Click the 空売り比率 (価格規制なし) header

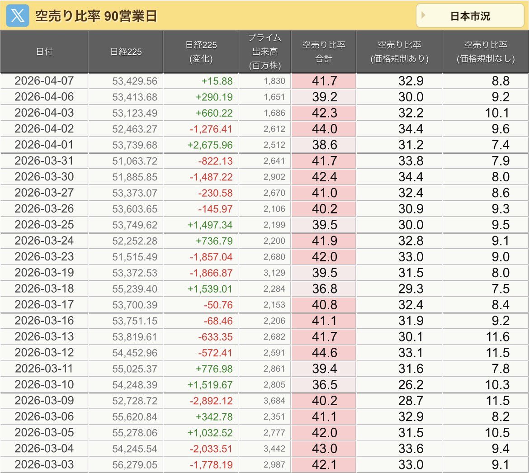point(486,52)
